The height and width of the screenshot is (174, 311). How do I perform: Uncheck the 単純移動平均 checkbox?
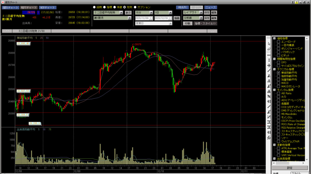coord(279,73)
